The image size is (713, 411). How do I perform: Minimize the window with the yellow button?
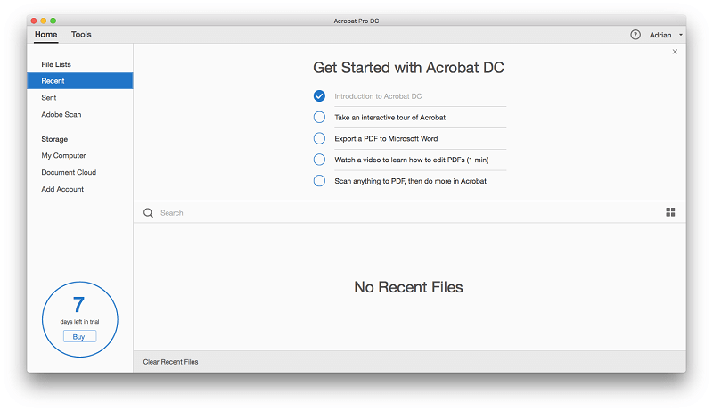coord(43,21)
